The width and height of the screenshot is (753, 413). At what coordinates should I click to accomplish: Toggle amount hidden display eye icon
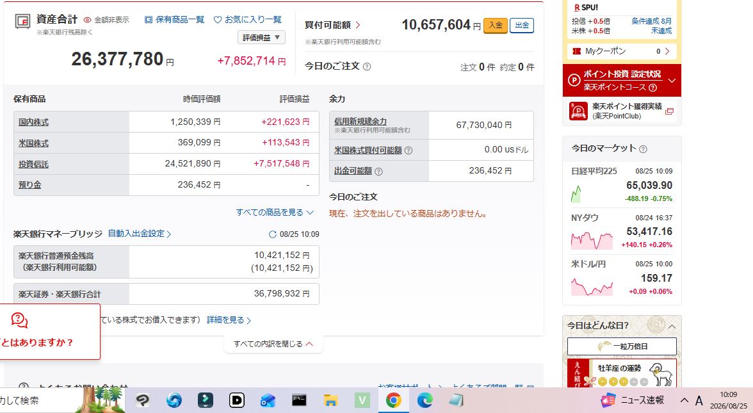coord(87,20)
